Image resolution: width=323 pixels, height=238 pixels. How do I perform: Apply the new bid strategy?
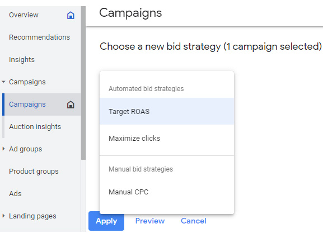point(106,221)
